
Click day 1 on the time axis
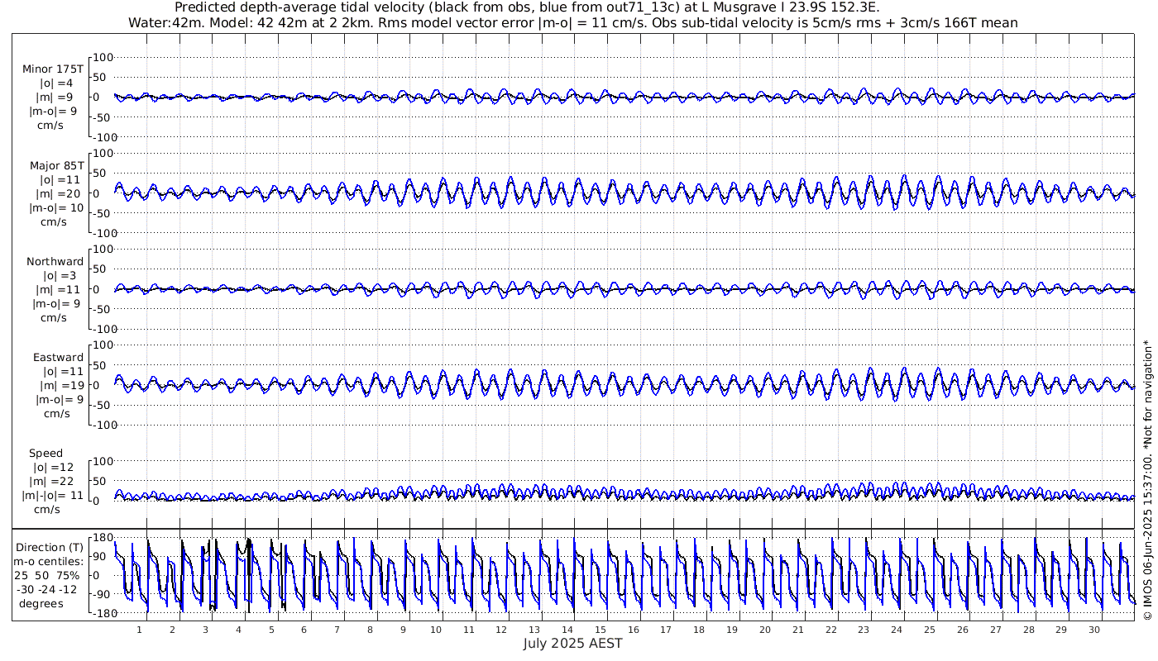[139, 630]
